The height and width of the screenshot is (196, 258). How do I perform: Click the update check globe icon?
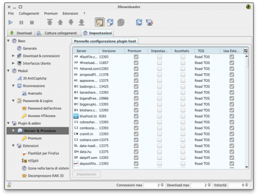pyautogui.click(x=150, y=22)
